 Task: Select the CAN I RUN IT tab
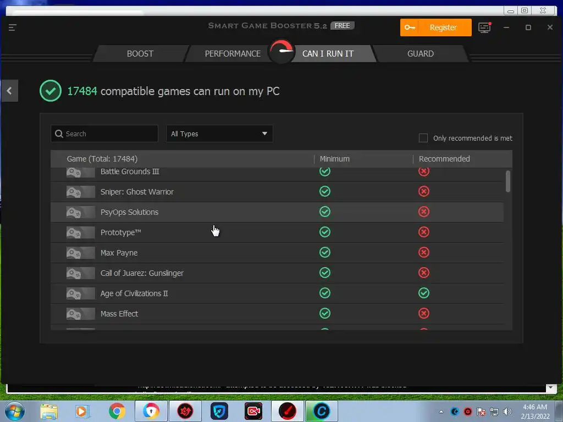[328, 53]
